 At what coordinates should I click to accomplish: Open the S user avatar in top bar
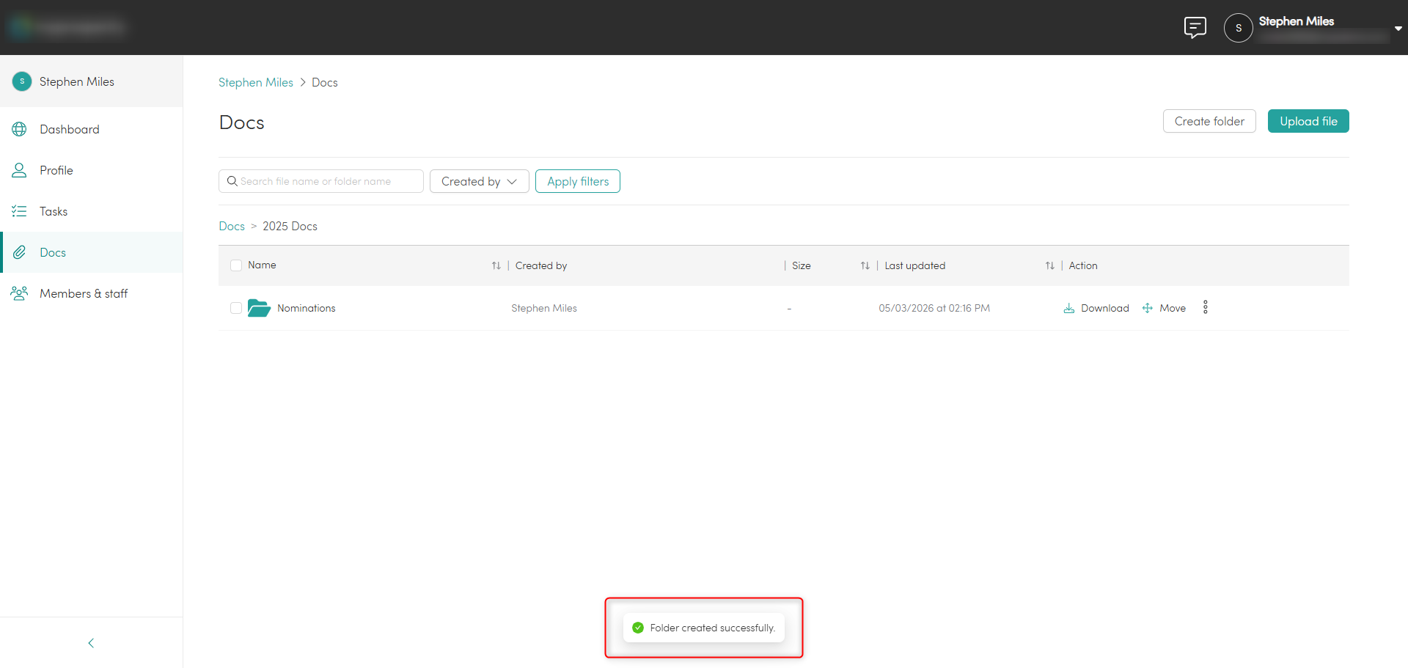click(1238, 28)
